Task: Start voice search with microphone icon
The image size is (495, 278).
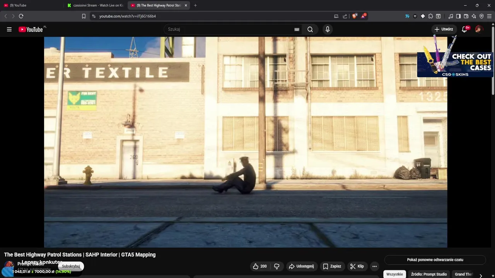Action: (x=328, y=29)
